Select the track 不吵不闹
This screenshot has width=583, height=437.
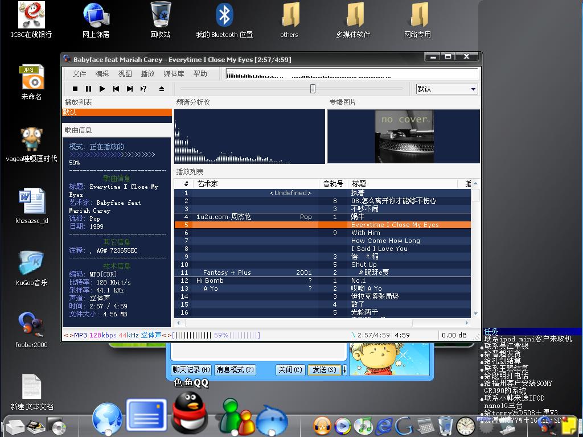(322, 209)
